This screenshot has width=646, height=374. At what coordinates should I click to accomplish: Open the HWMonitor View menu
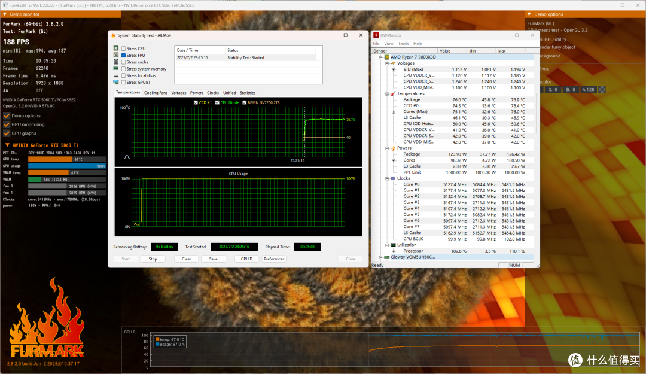[389, 43]
